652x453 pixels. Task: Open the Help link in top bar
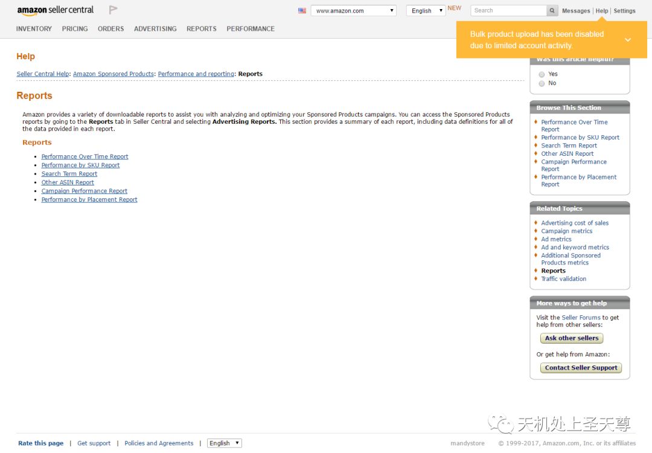(x=602, y=11)
